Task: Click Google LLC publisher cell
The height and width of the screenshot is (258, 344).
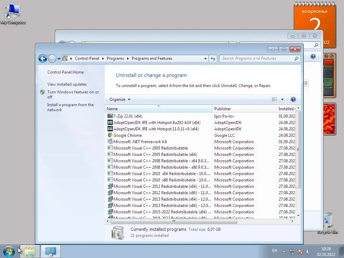Action: [224, 135]
